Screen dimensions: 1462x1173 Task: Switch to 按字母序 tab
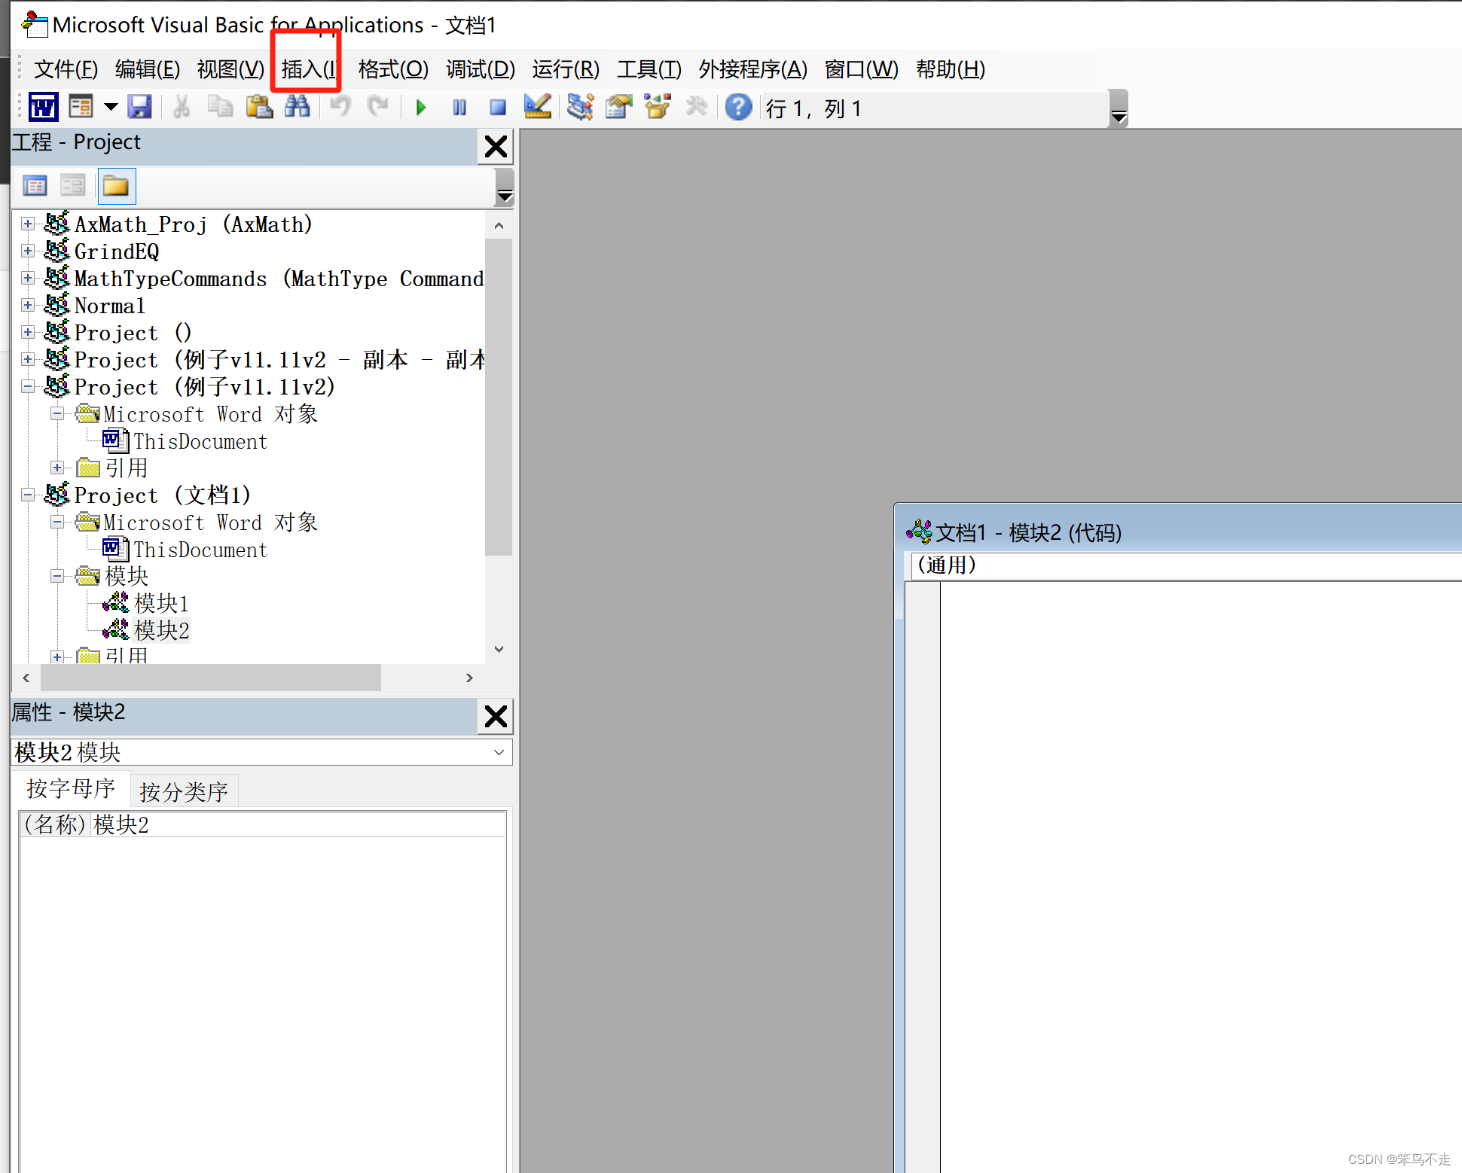click(71, 789)
